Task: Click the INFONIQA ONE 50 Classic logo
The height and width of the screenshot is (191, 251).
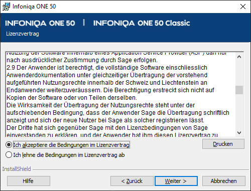Action: point(142,23)
